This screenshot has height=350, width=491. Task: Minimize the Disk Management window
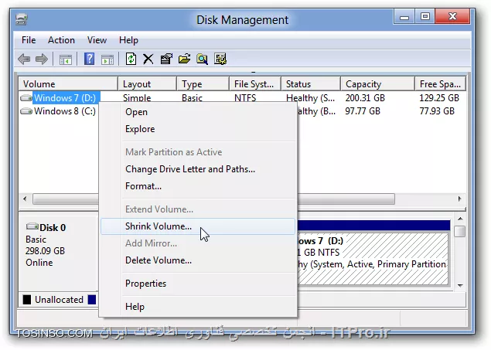(x=404, y=17)
